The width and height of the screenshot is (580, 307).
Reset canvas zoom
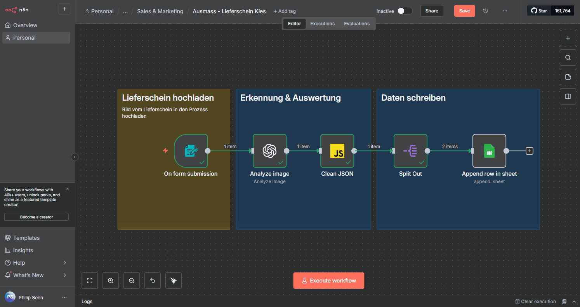(153, 281)
